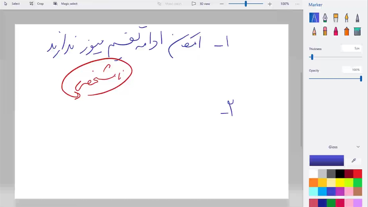The image size is (368, 207).
Task: Toggle 3D view mode
Action: coord(201,4)
